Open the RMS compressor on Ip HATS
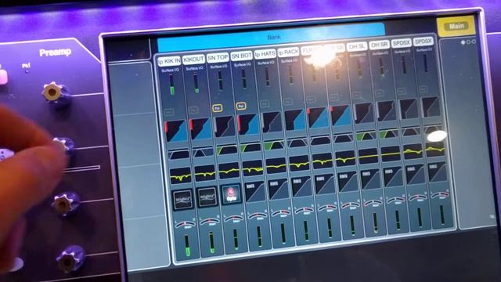 [279, 190]
